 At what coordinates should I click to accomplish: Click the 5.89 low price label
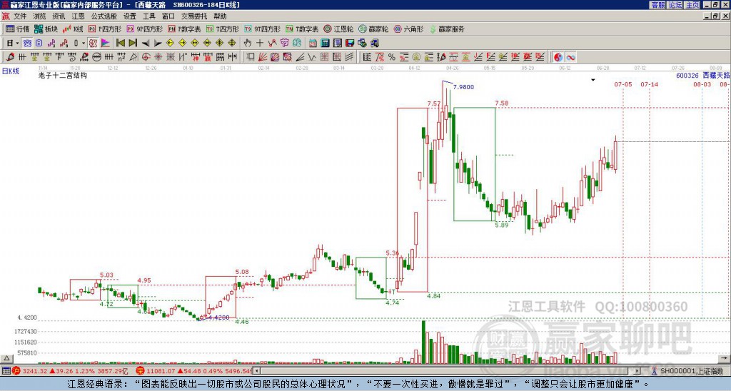point(502,225)
